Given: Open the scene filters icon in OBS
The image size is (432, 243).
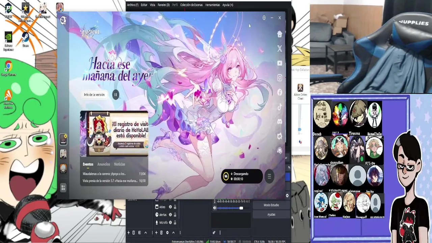Looking at the screenshot, I should (139, 233).
